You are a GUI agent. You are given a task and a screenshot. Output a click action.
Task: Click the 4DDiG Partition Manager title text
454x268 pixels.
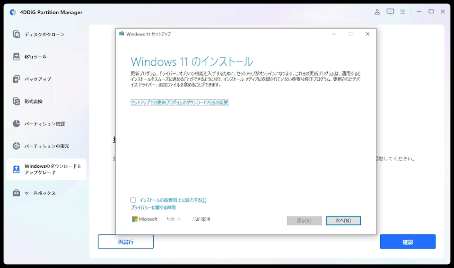pos(51,12)
